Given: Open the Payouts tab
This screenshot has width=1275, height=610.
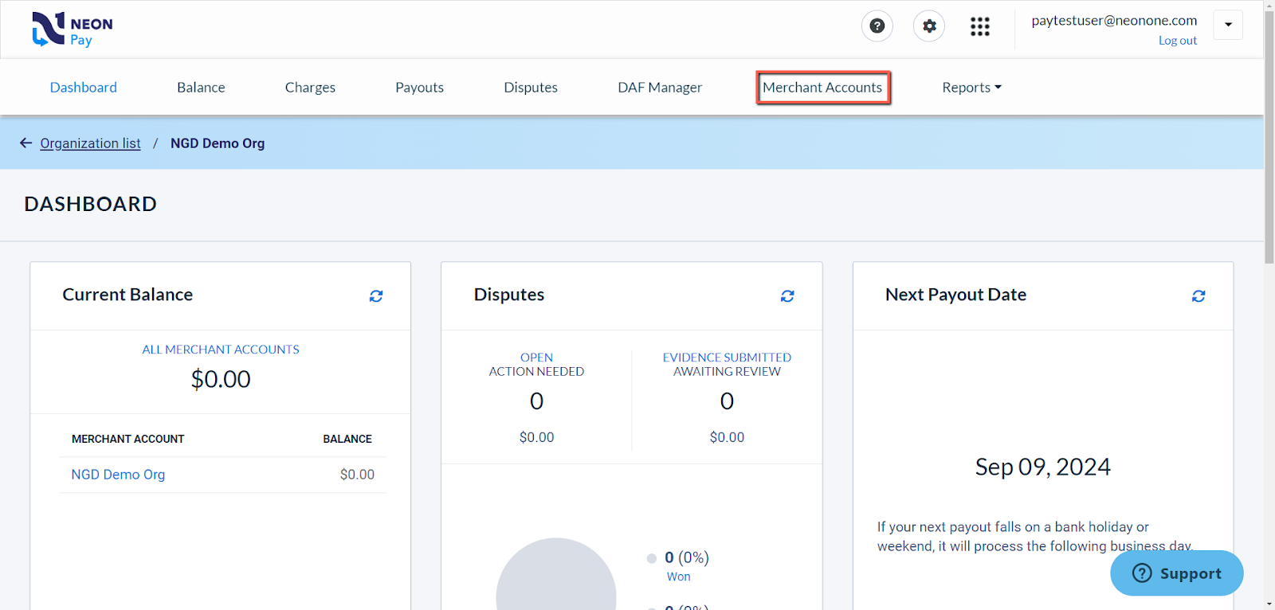Looking at the screenshot, I should 420,88.
